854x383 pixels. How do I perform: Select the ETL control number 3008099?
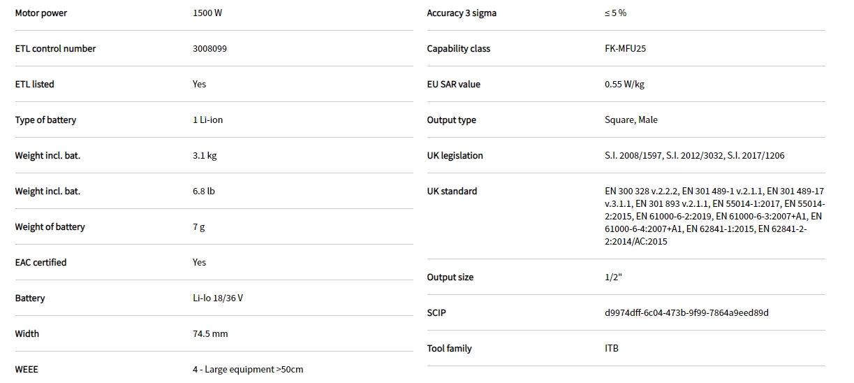(x=209, y=49)
